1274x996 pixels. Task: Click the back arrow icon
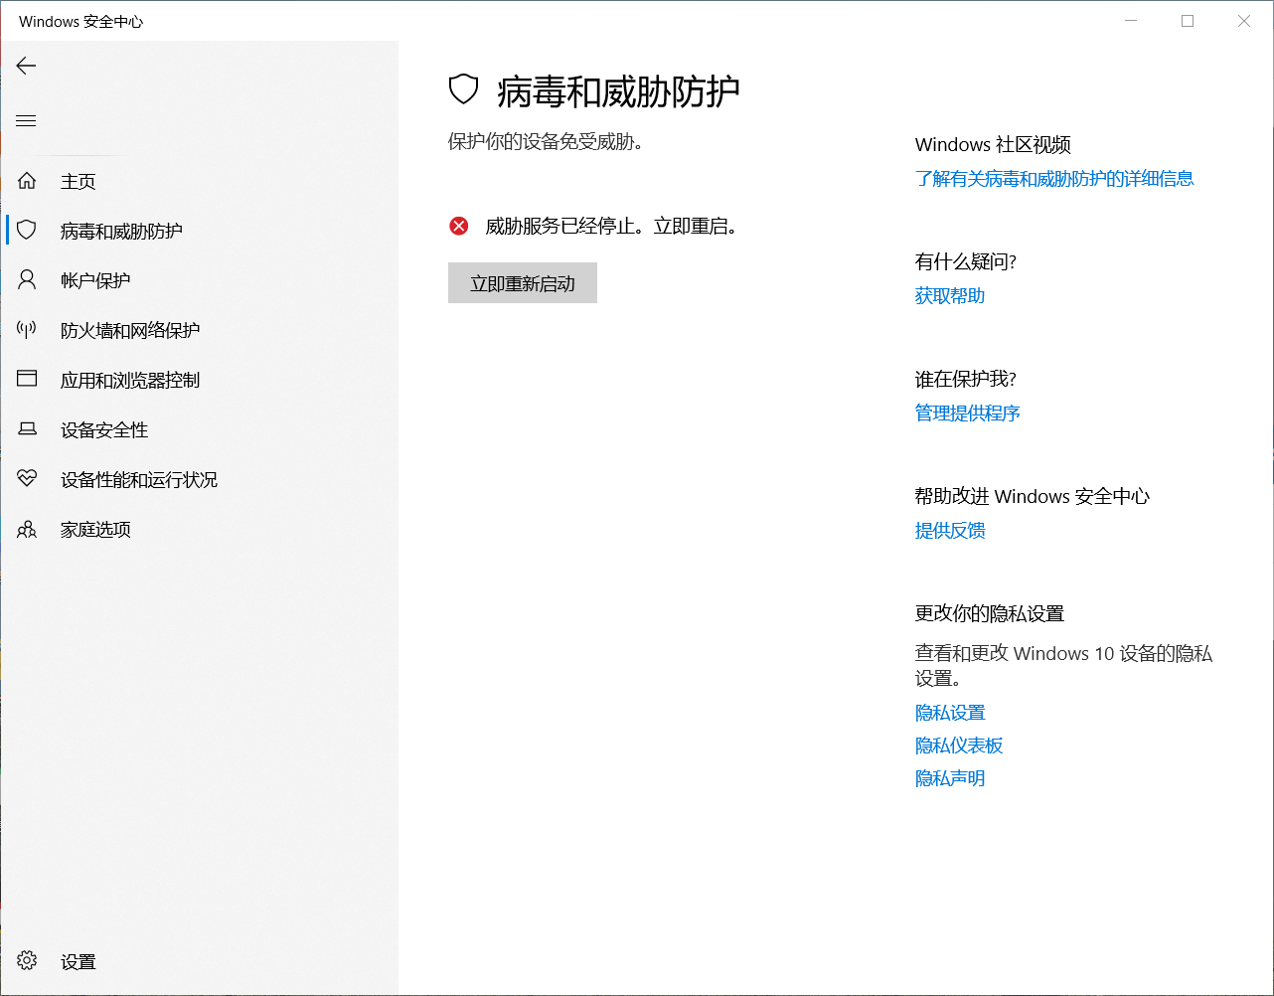27,66
